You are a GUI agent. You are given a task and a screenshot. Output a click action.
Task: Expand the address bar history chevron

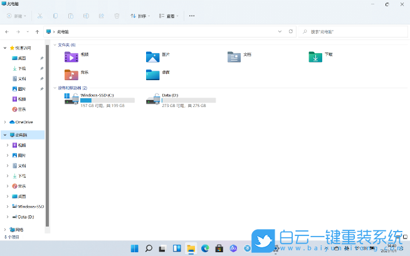point(280,31)
